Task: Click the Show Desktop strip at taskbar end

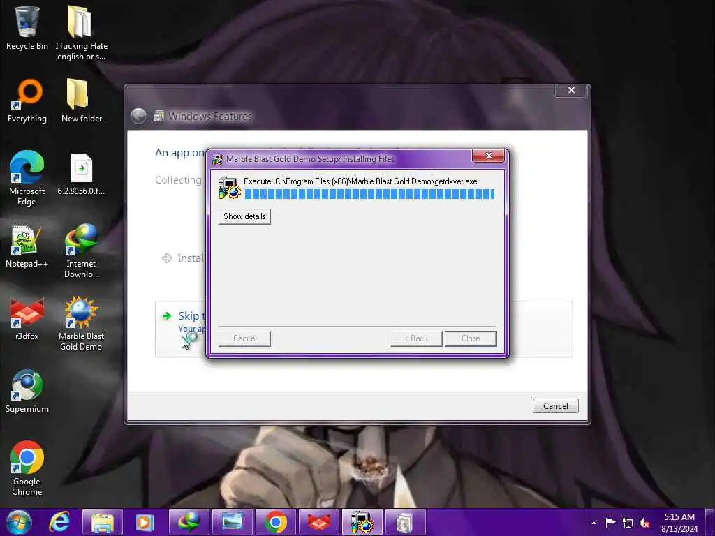Action: pyautogui.click(x=710, y=522)
